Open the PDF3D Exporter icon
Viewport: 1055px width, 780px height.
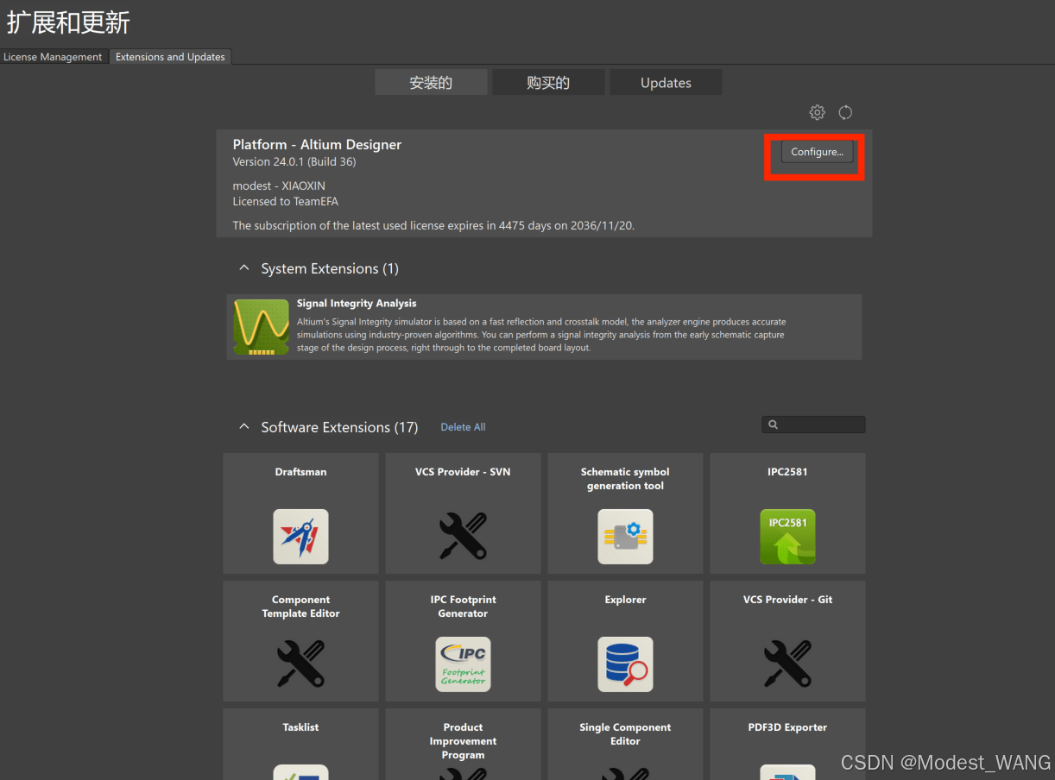point(787,772)
